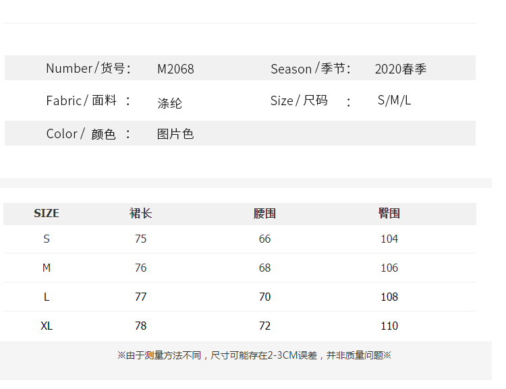Click the Season/季节 label
The image size is (506, 389).
point(310,69)
